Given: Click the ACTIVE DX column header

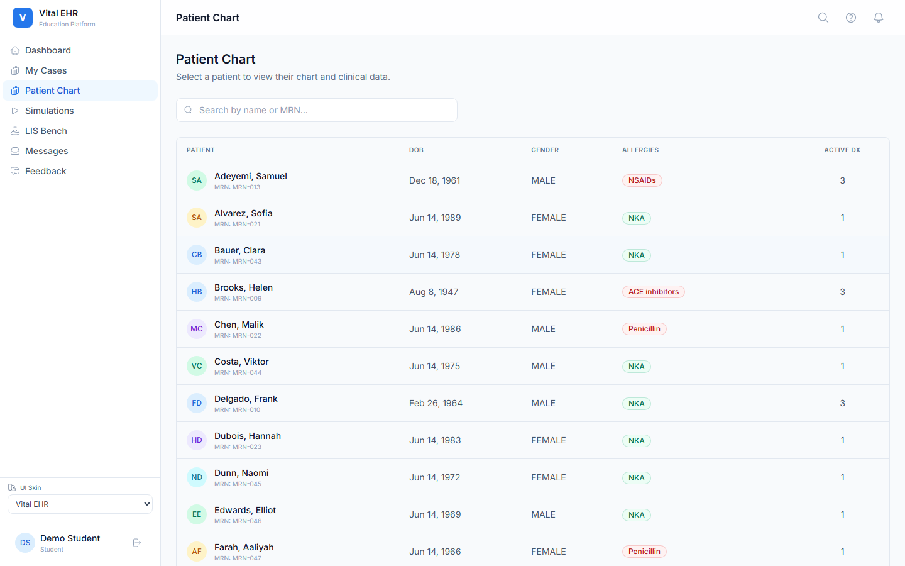Looking at the screenshot, I should [842, 150].
